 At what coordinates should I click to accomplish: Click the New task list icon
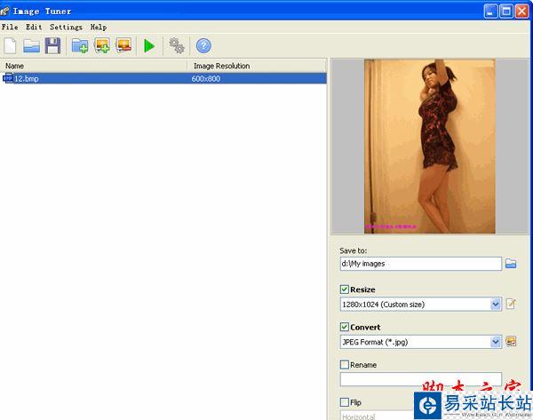click(x=10, y=45)
